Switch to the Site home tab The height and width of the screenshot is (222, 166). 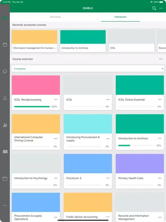pyautogui.click(x=55, y=17)
